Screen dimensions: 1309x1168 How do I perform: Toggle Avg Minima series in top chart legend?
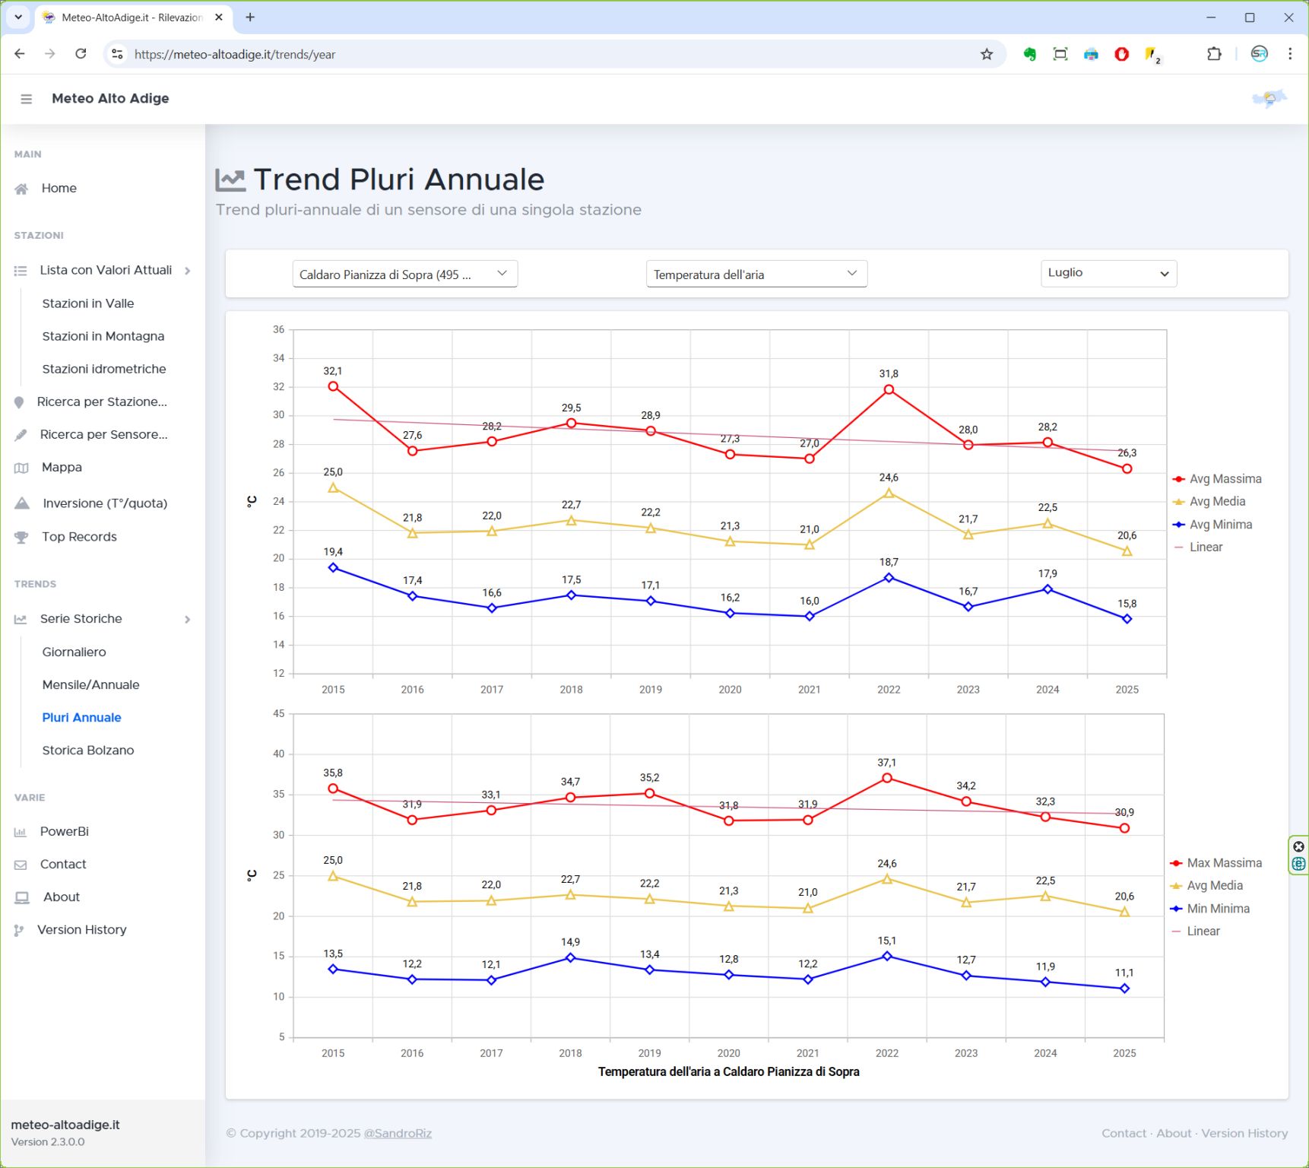coord(1219,525)
